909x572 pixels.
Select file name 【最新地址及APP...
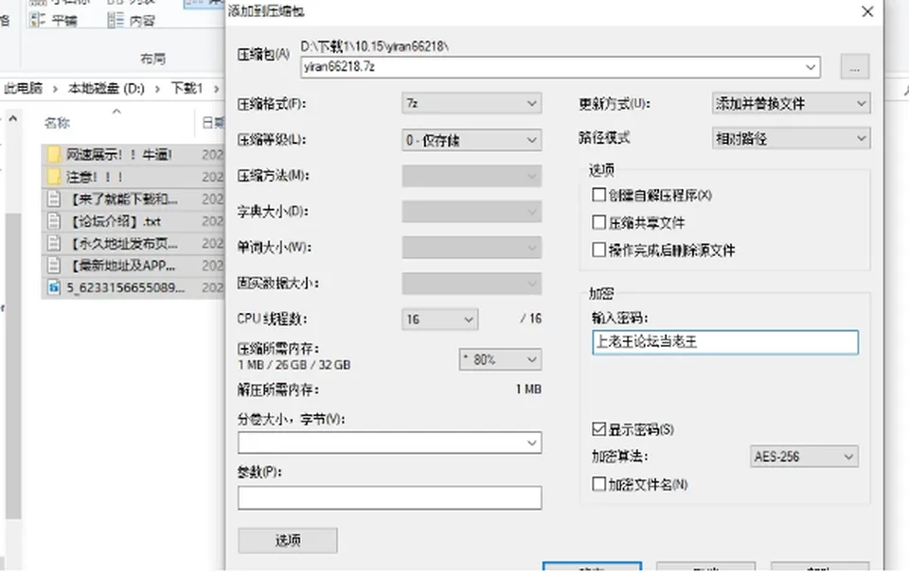pos(122,266)
